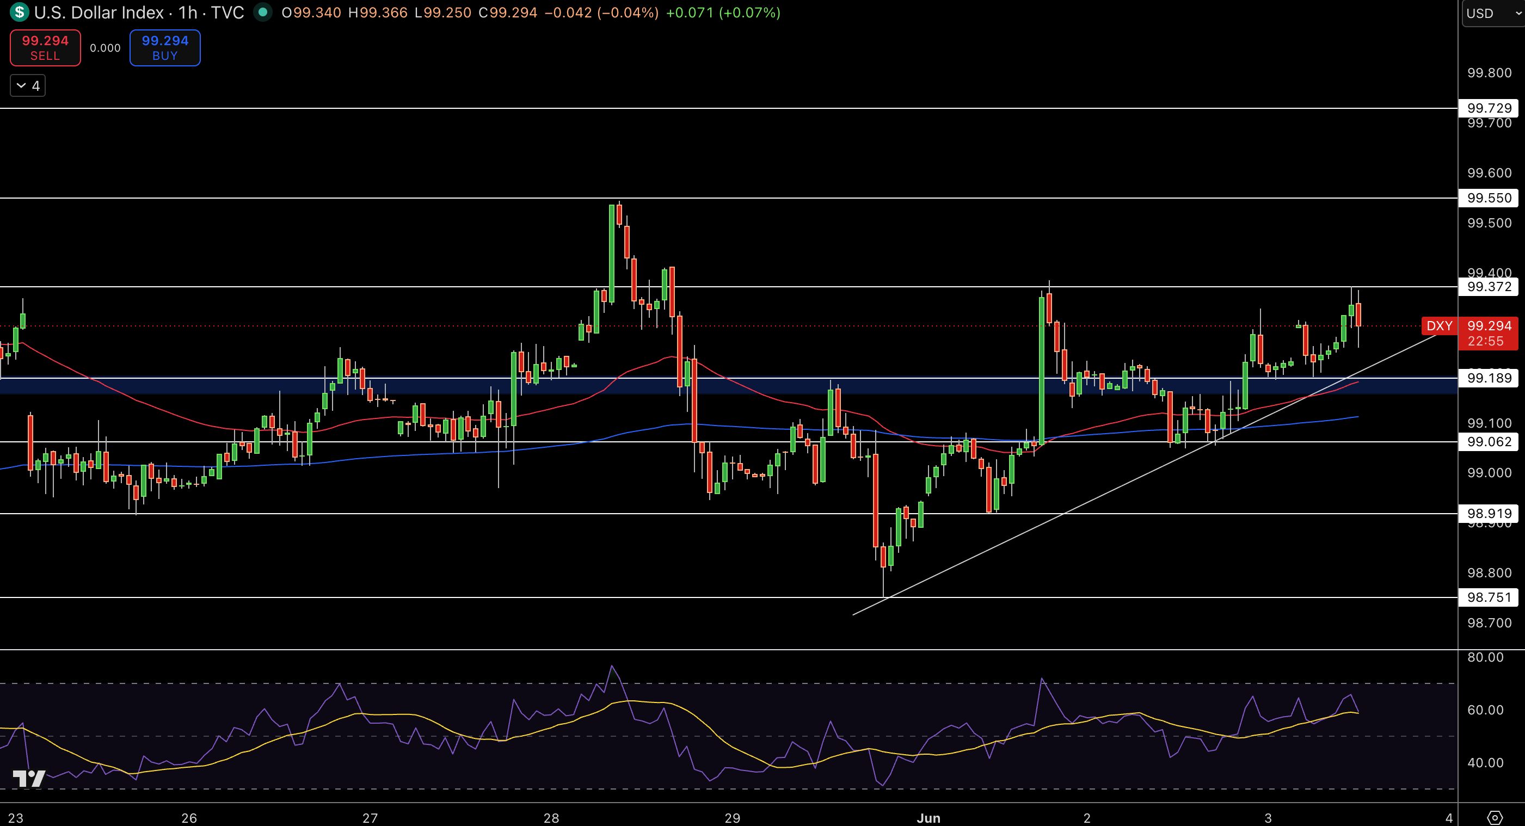Click the 28 date label on time axis
This screenshot has width=1525, height=826.
pyautogui.click(x=551, y=818)
